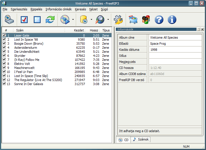
Task: Click the CD database cylinder icon
Action: (84, 20)
